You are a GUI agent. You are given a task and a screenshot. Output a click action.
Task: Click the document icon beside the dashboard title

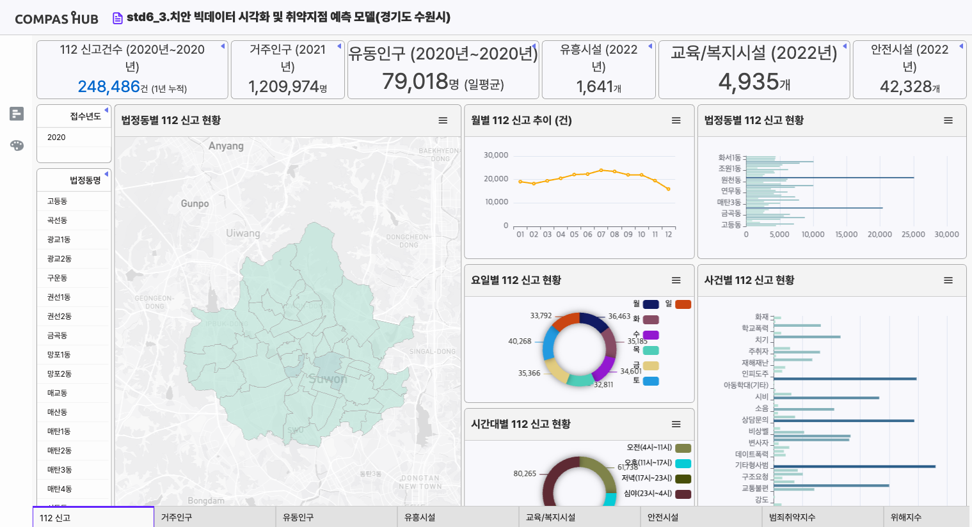click(x=117, y=18)
